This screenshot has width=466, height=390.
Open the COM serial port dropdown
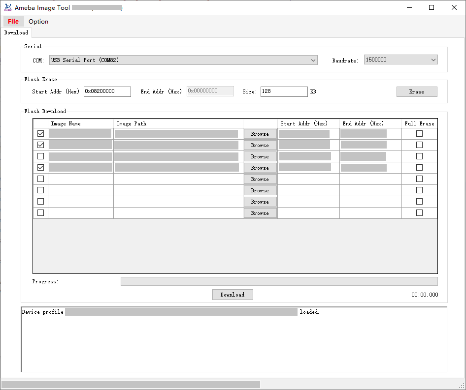click(183, 60)
